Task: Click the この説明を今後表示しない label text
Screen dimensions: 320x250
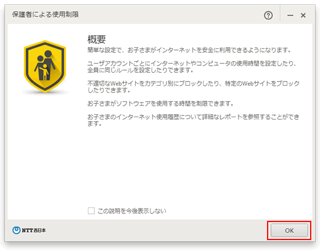Action: (x=132, y=211)
